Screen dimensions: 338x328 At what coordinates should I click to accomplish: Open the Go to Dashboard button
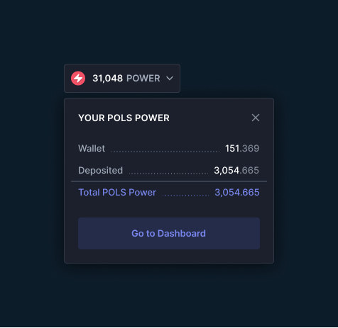pyautogui.click(x=169, y=233)
